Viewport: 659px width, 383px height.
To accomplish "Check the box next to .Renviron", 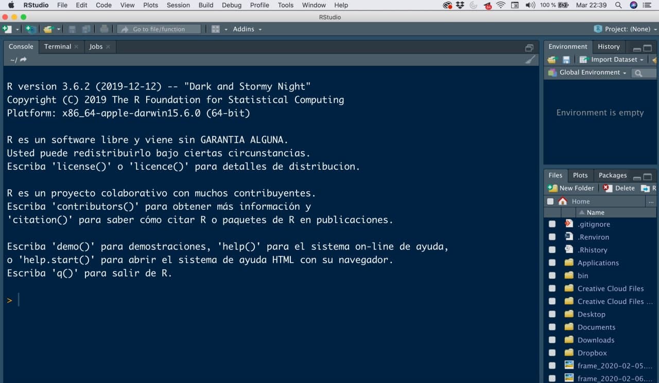I will tap(552, 237).
